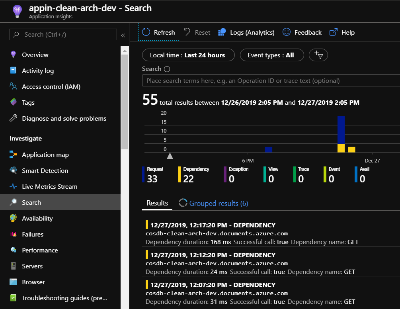Click the Access control people icon
Viewport: 400px width, 309px height.
13,86
